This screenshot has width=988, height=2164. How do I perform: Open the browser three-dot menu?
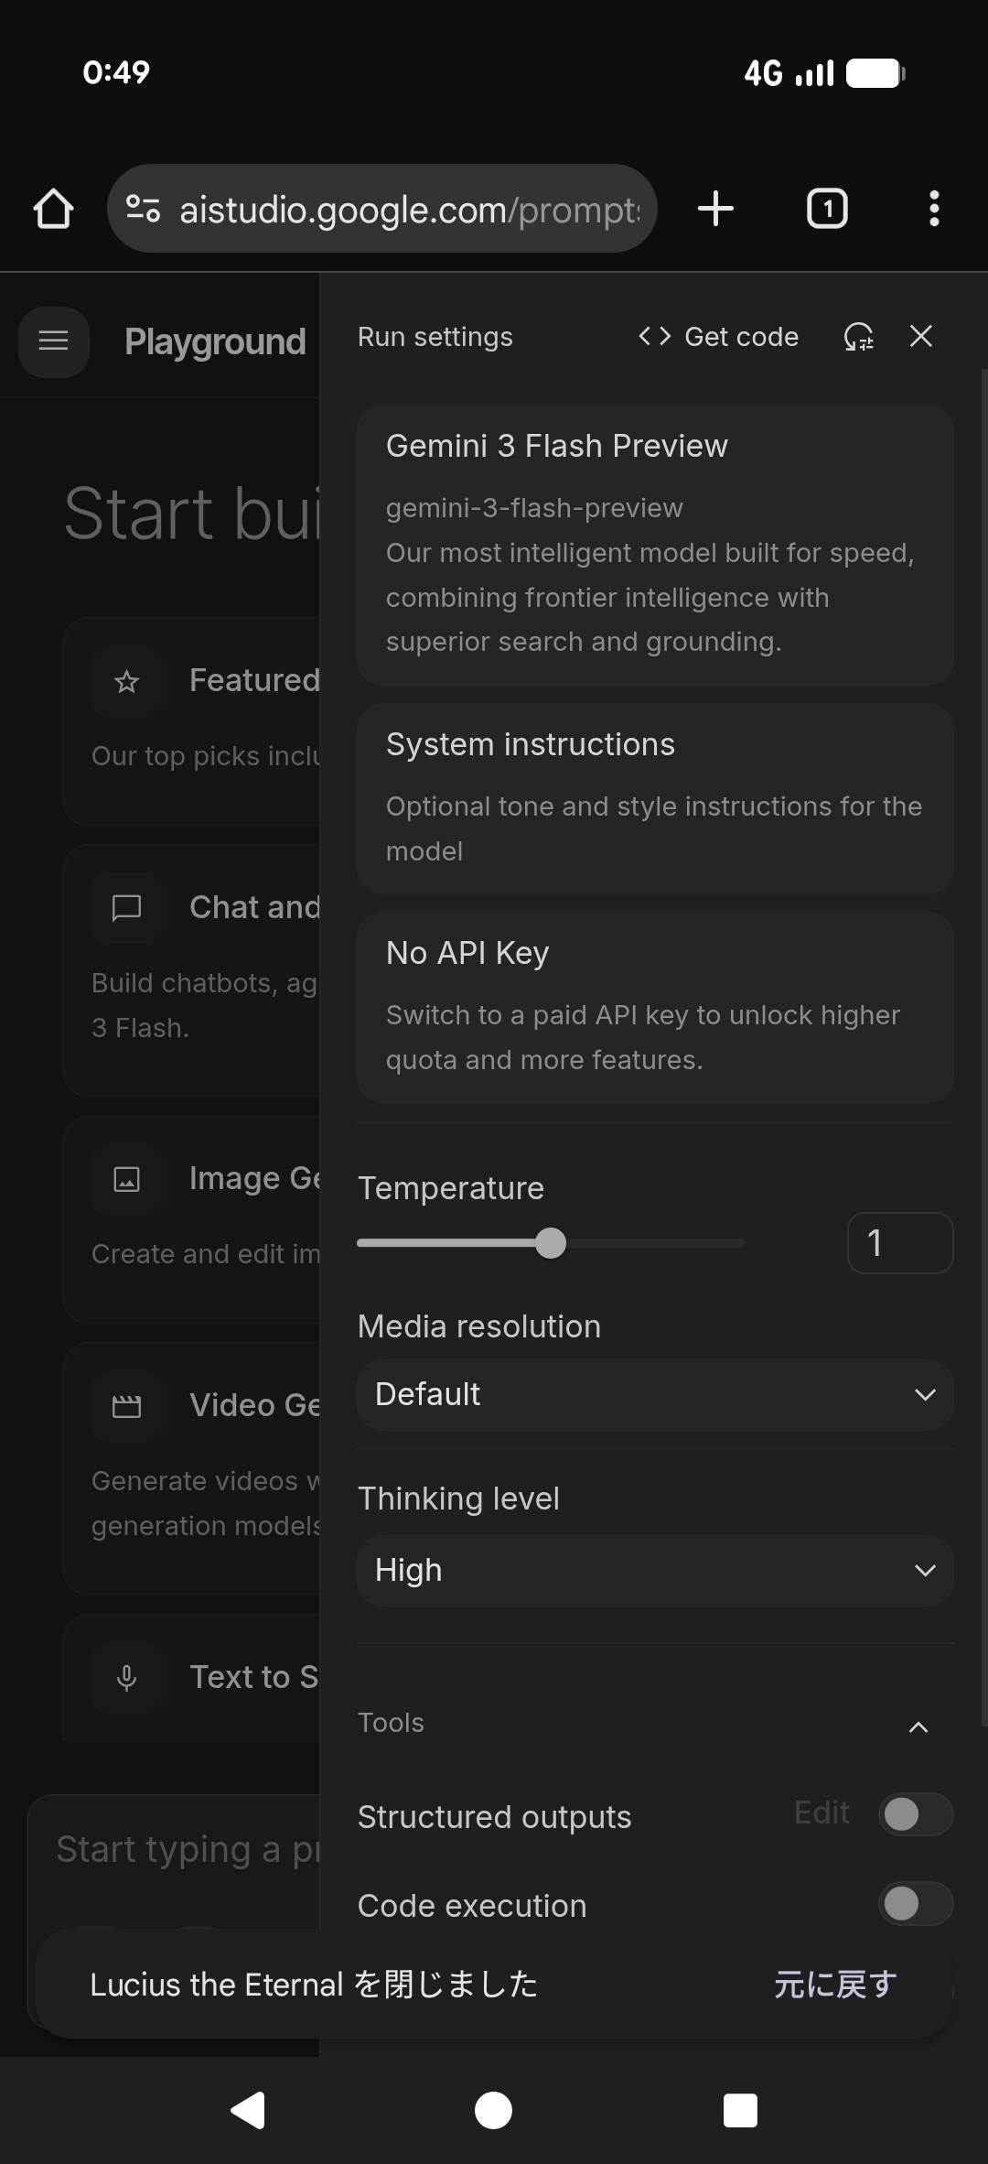coord(933,209)
